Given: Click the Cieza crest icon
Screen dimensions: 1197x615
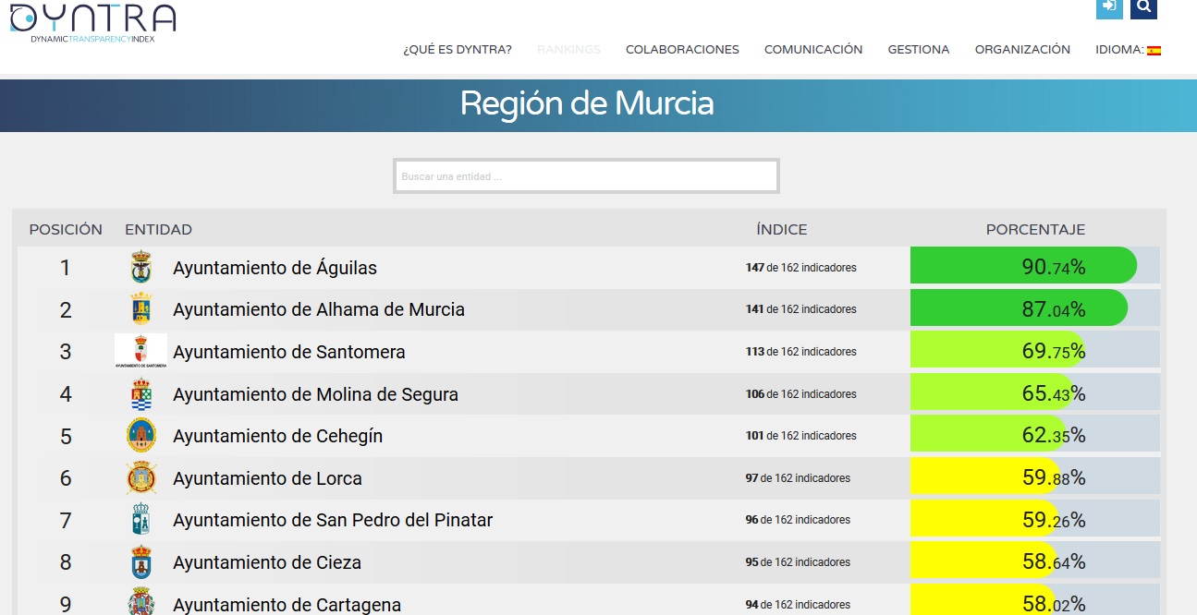Looking at the screenshot, I should click(x=140, y=562).
